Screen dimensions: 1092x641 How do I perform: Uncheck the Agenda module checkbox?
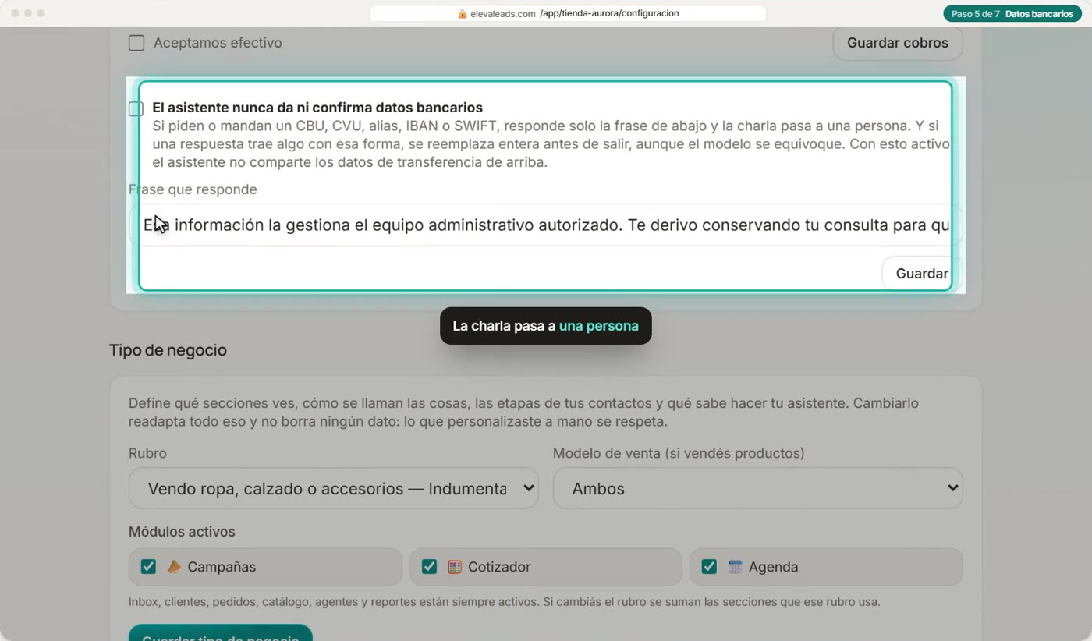709,567
